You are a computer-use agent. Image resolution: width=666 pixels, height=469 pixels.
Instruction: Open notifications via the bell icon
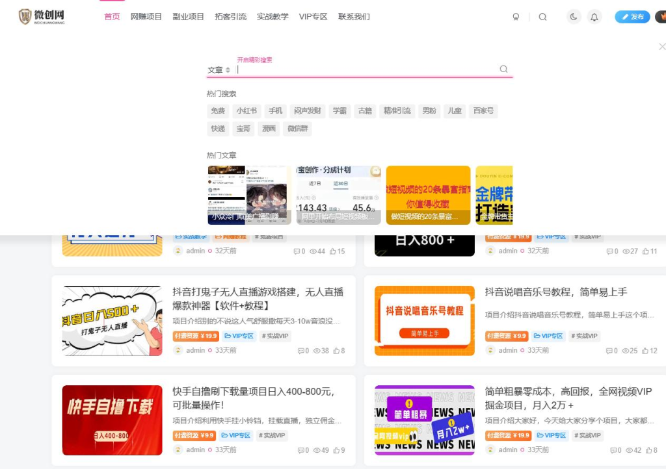coord(594,17)
